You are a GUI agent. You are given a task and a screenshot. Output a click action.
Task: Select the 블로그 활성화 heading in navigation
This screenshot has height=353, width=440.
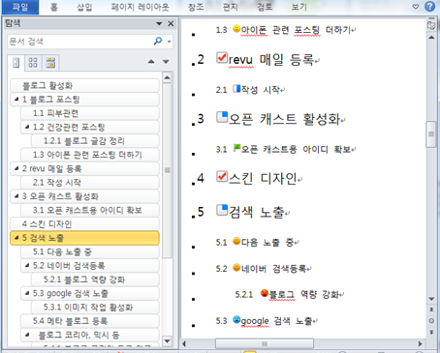pyautogui.click(x=84, y=85)
